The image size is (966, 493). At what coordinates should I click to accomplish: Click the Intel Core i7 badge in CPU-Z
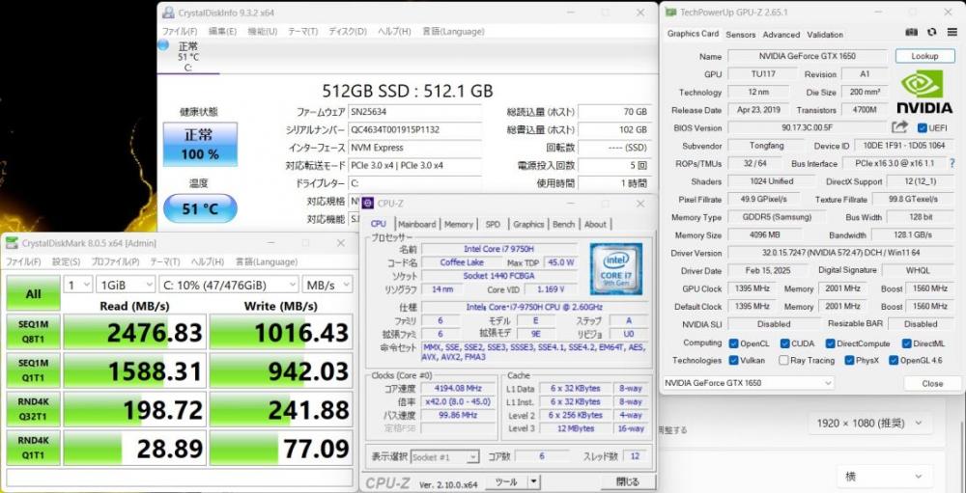[x=615, y=269]
